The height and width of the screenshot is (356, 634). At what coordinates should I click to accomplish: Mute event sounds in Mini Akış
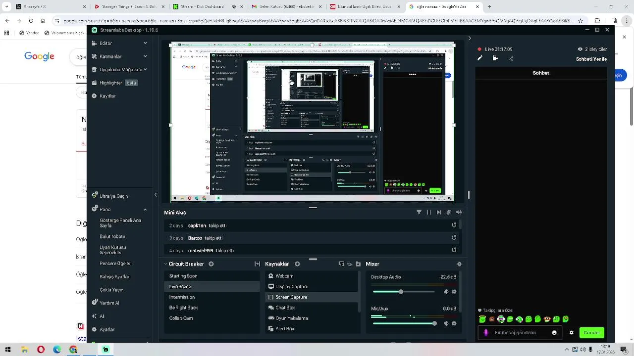click(x=459, y=212)
